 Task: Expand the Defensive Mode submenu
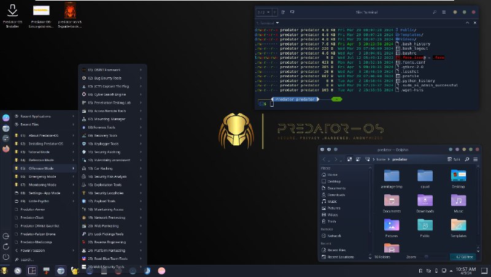(x=45, y=160)
